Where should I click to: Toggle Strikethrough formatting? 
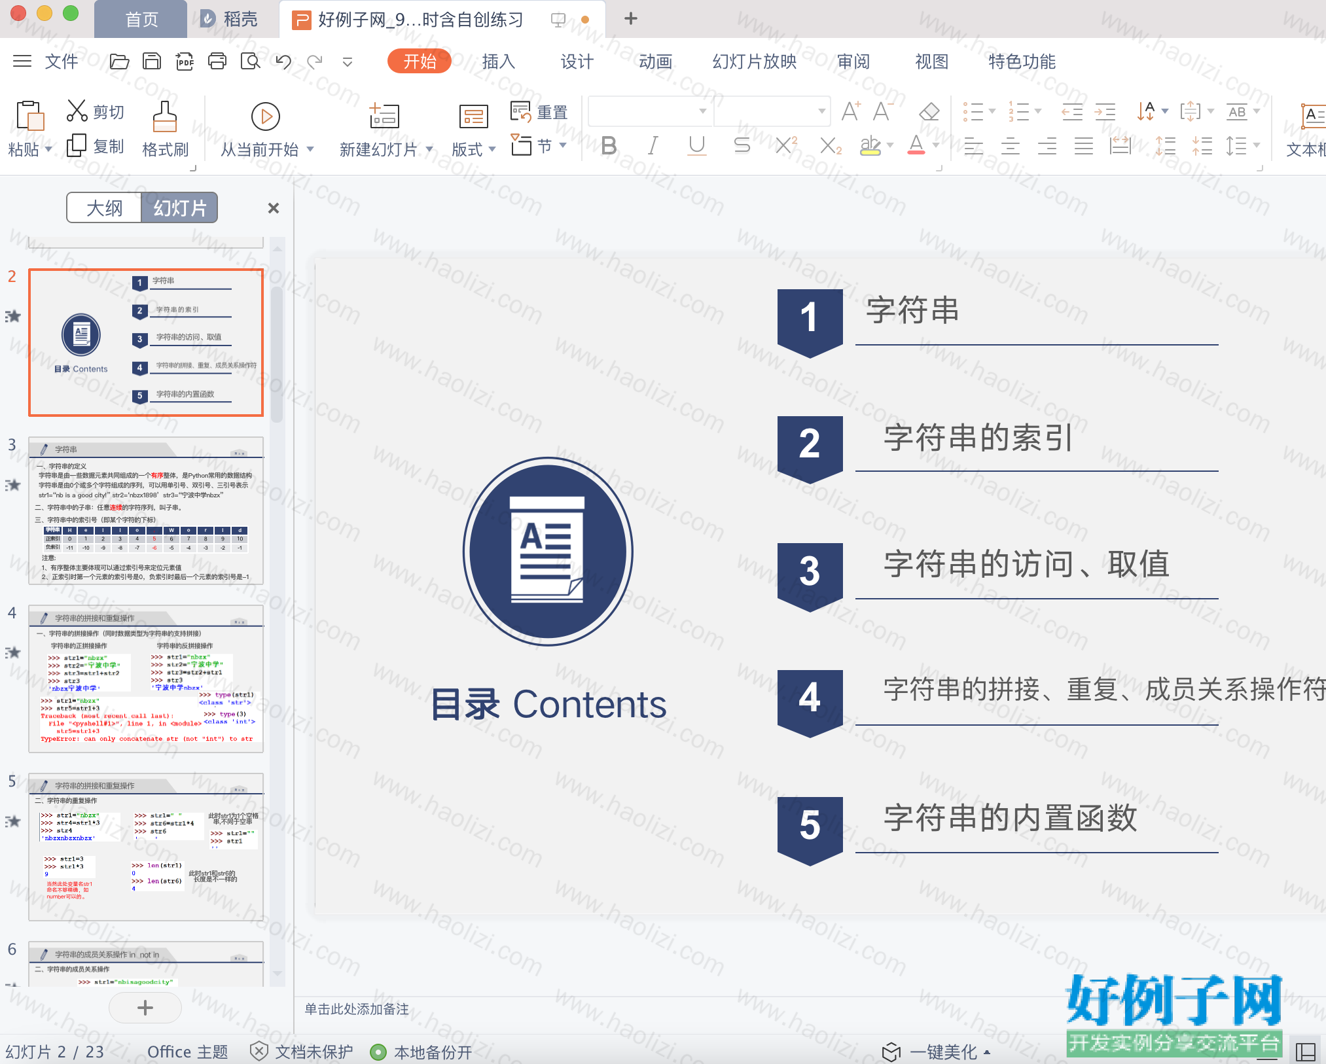tap(742, 145)
